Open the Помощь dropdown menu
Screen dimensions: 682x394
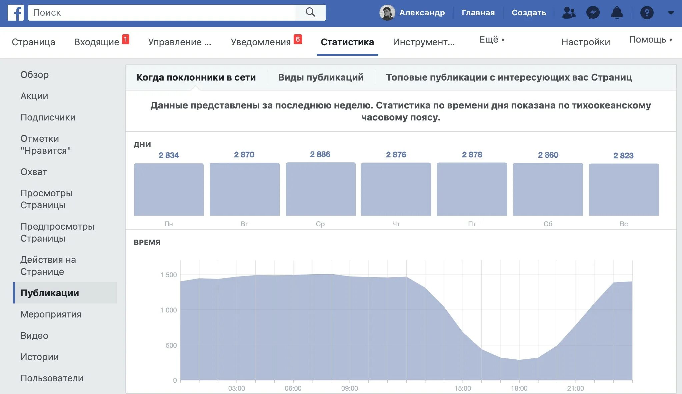point(650,40)
